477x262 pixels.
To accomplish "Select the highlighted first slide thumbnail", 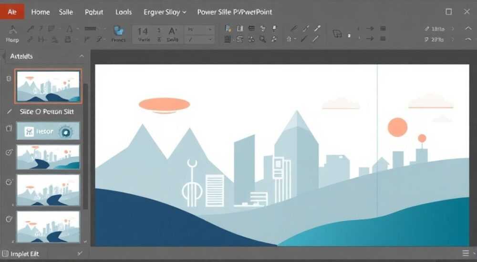I will pos(48,86).
